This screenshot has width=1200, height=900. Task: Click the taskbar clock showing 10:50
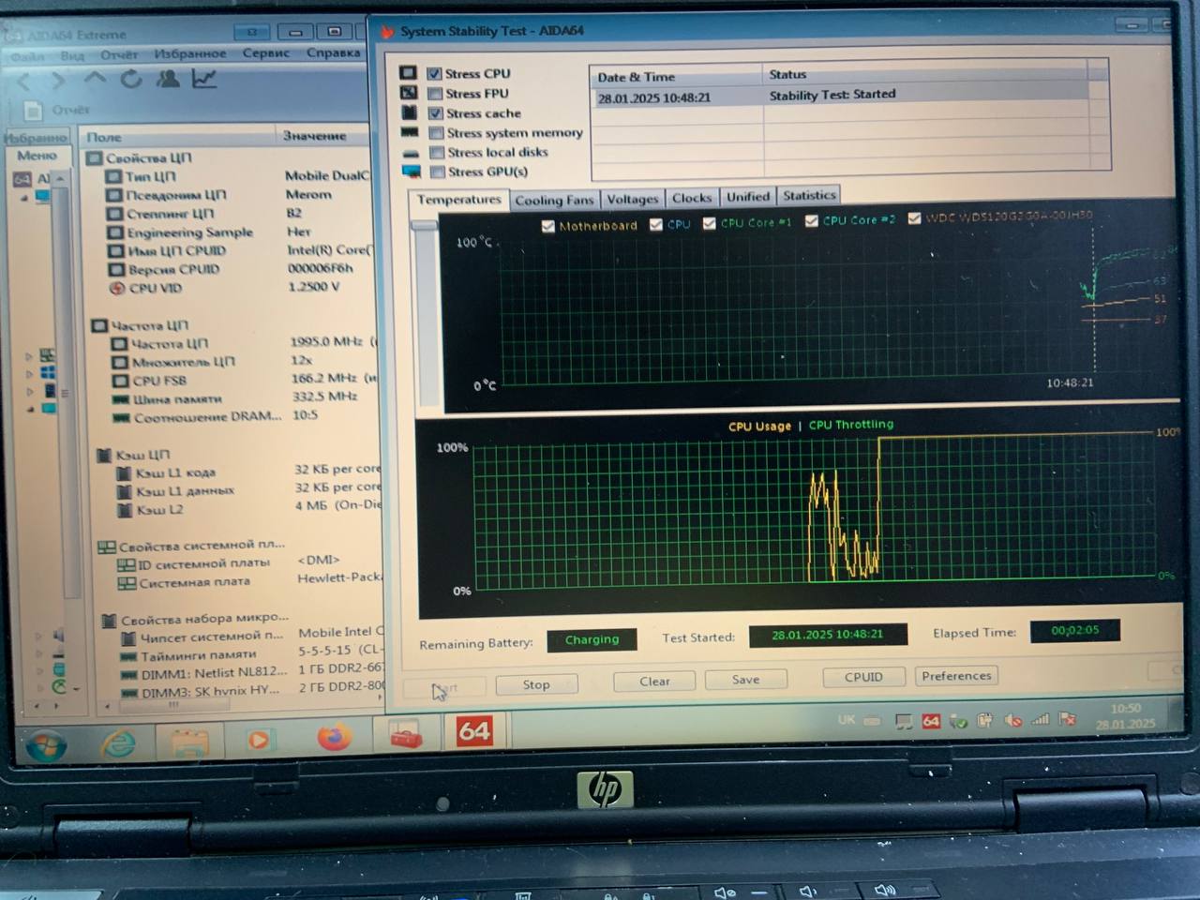point(1126,716)
